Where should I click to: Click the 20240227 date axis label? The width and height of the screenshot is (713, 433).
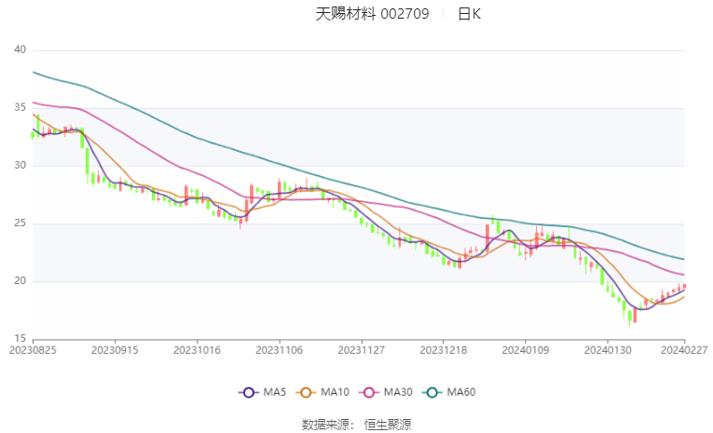tap(684, 350)
